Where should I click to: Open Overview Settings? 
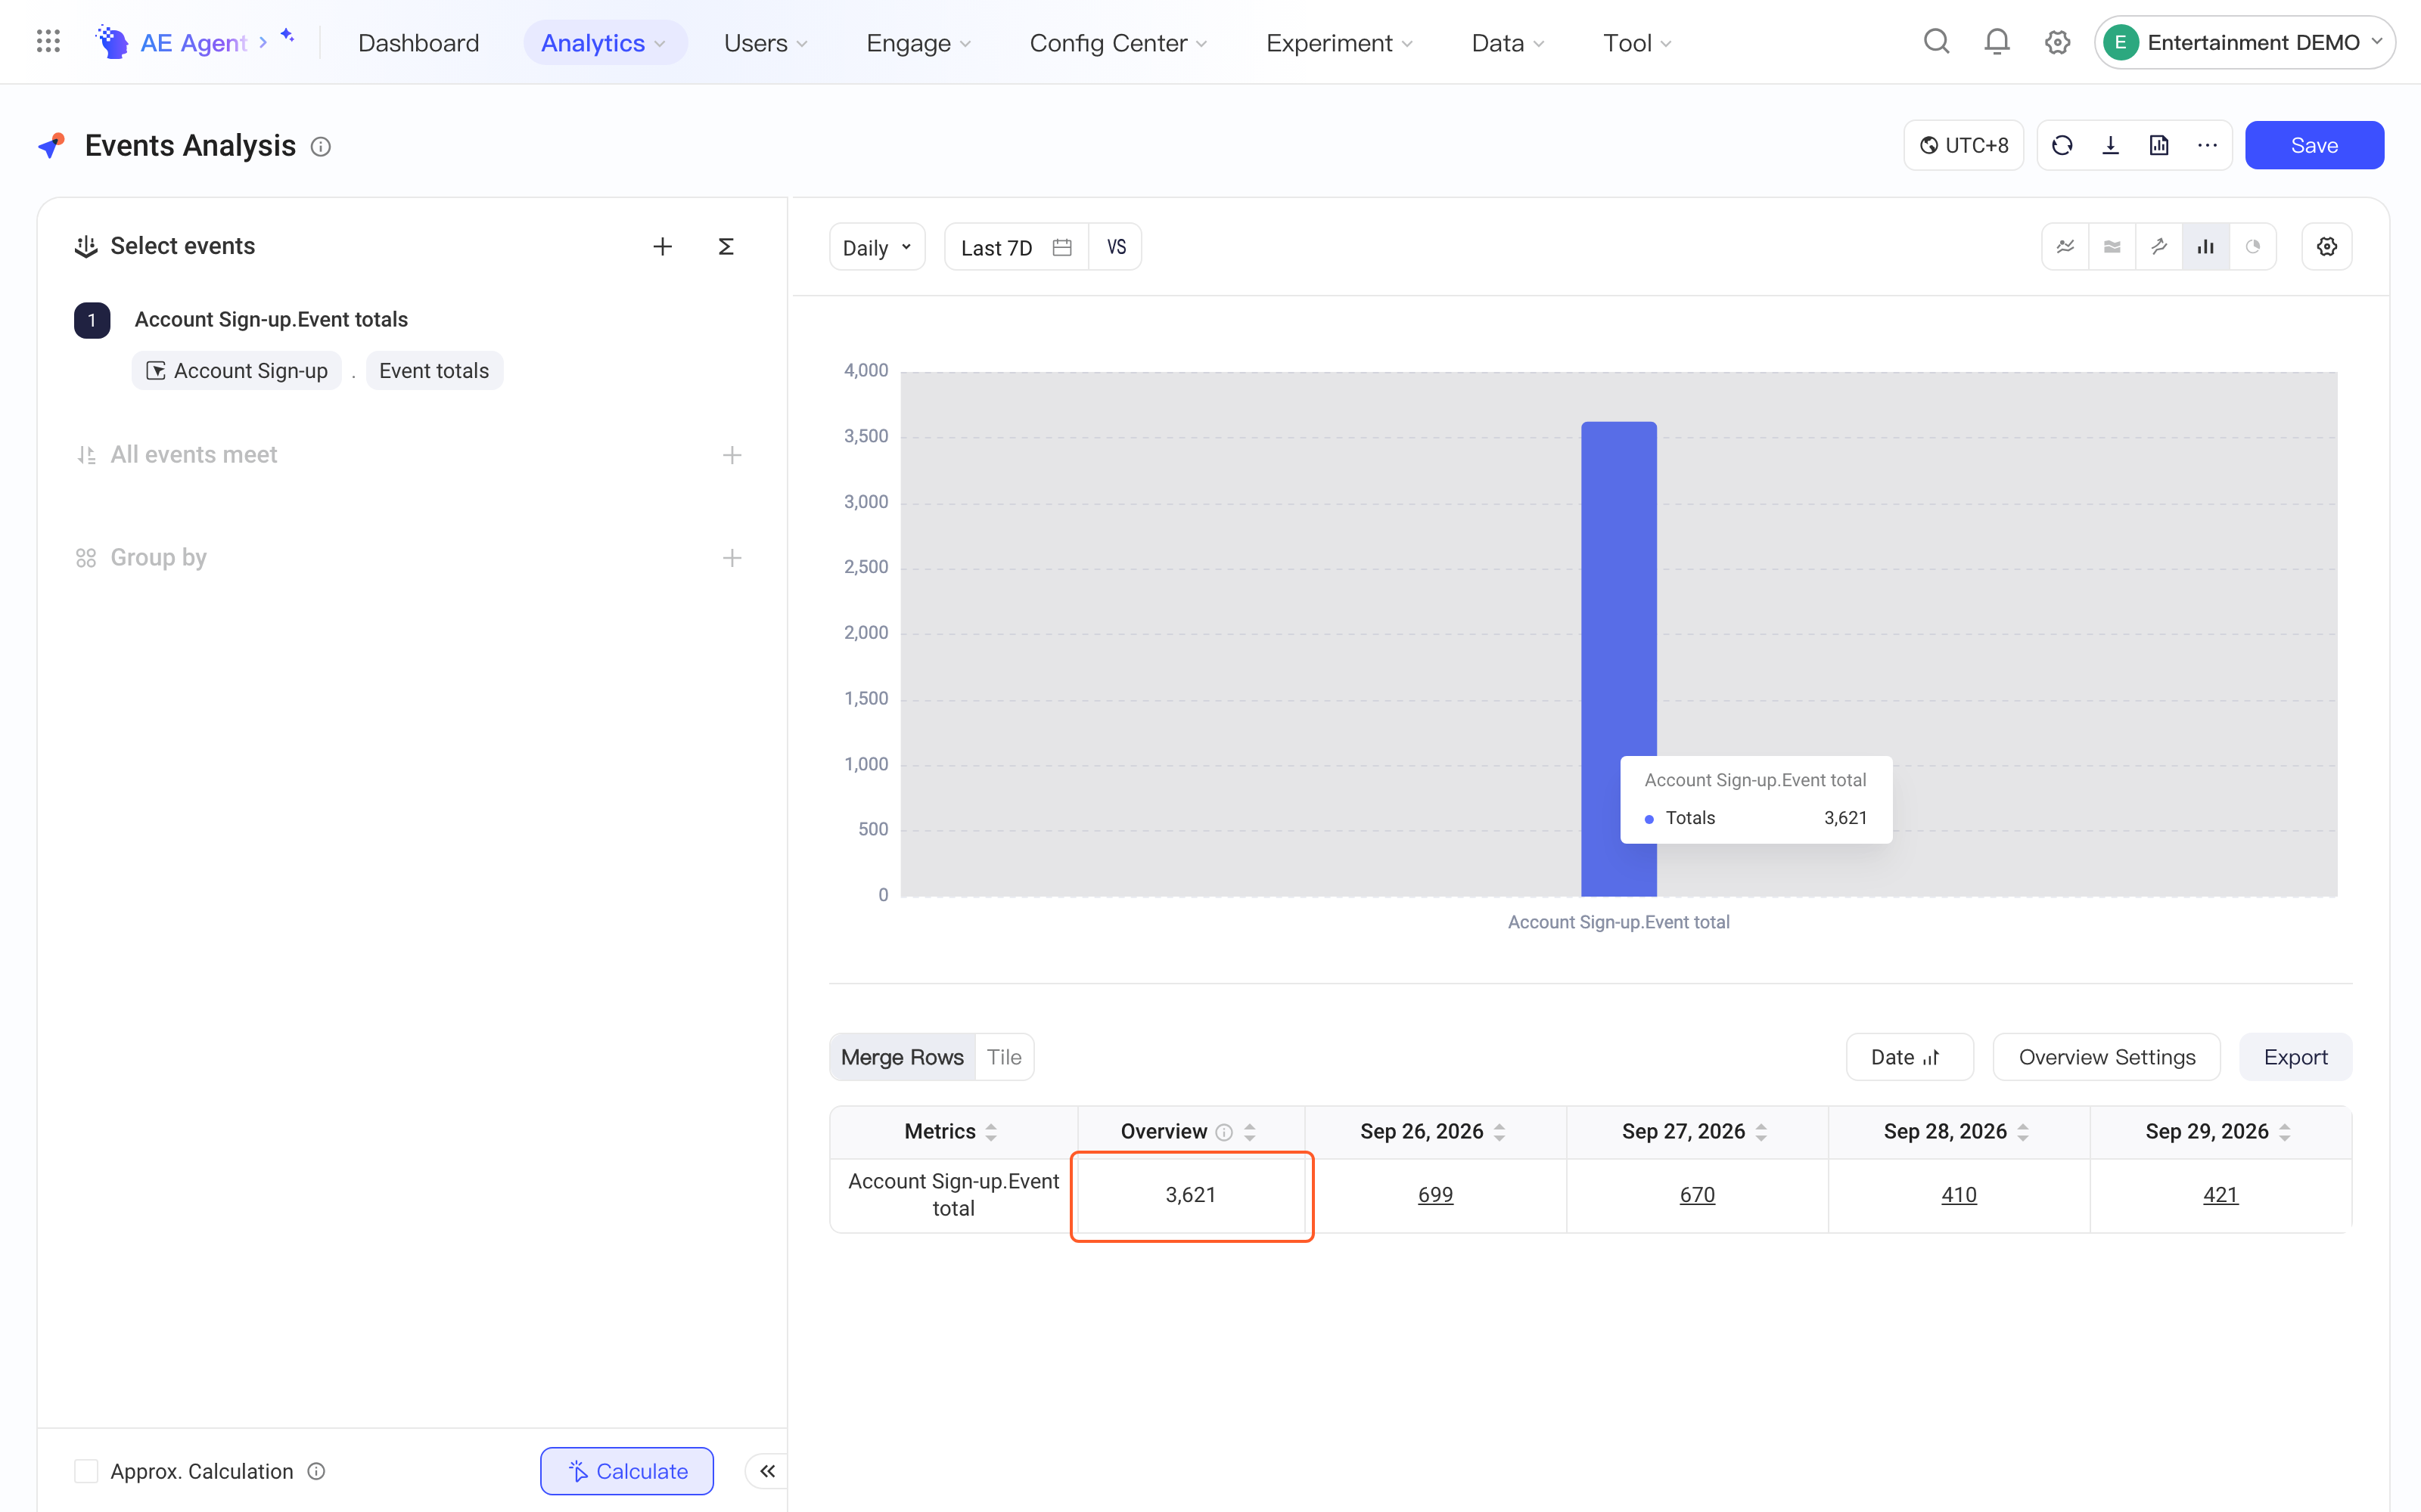[x=2107, y=1057]
